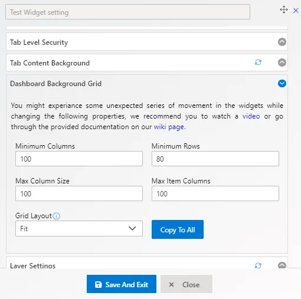Open the video link in the notice
Image resolution: width=301 pixels, height=299 pixels.
pos(251,116)
